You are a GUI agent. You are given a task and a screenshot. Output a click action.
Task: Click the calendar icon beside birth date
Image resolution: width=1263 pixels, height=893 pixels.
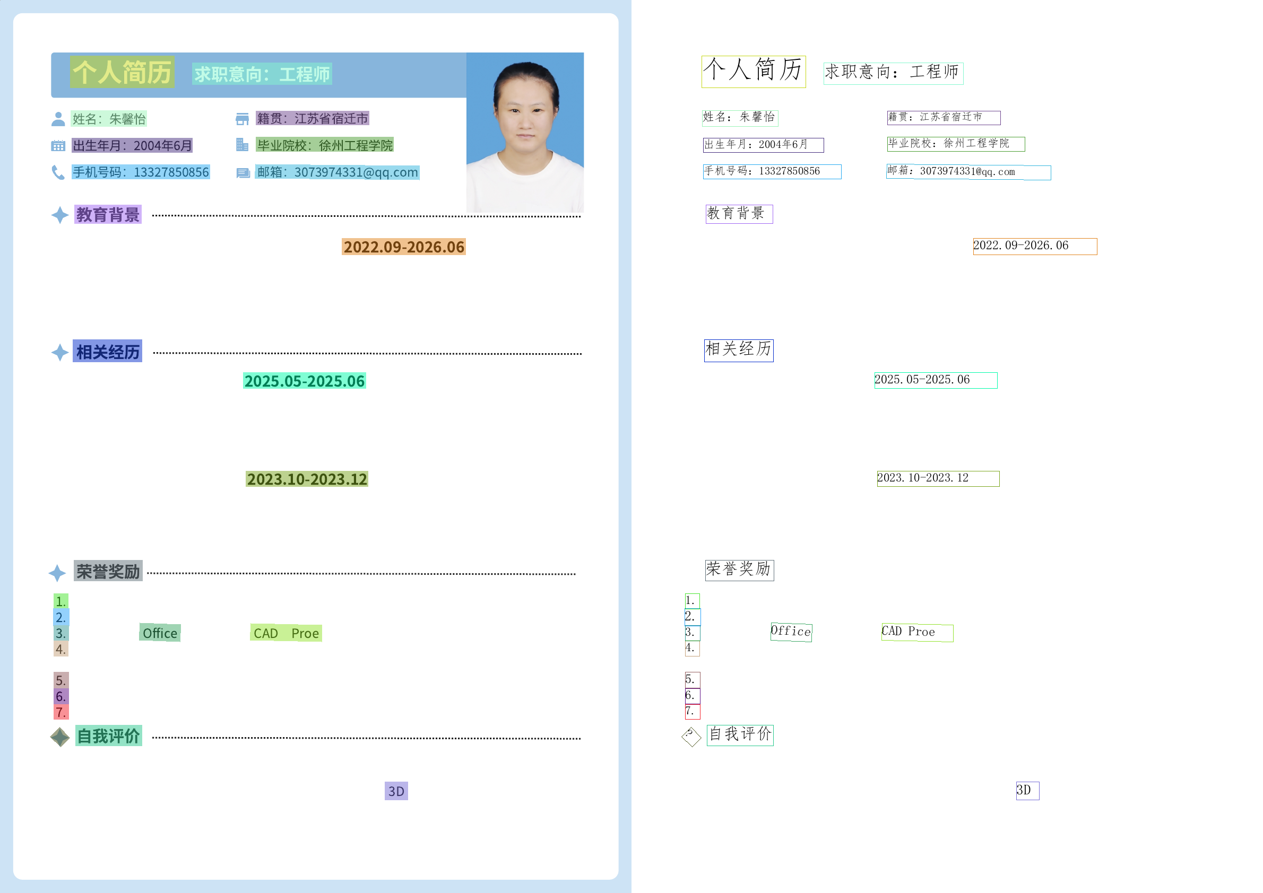[58, 146]
